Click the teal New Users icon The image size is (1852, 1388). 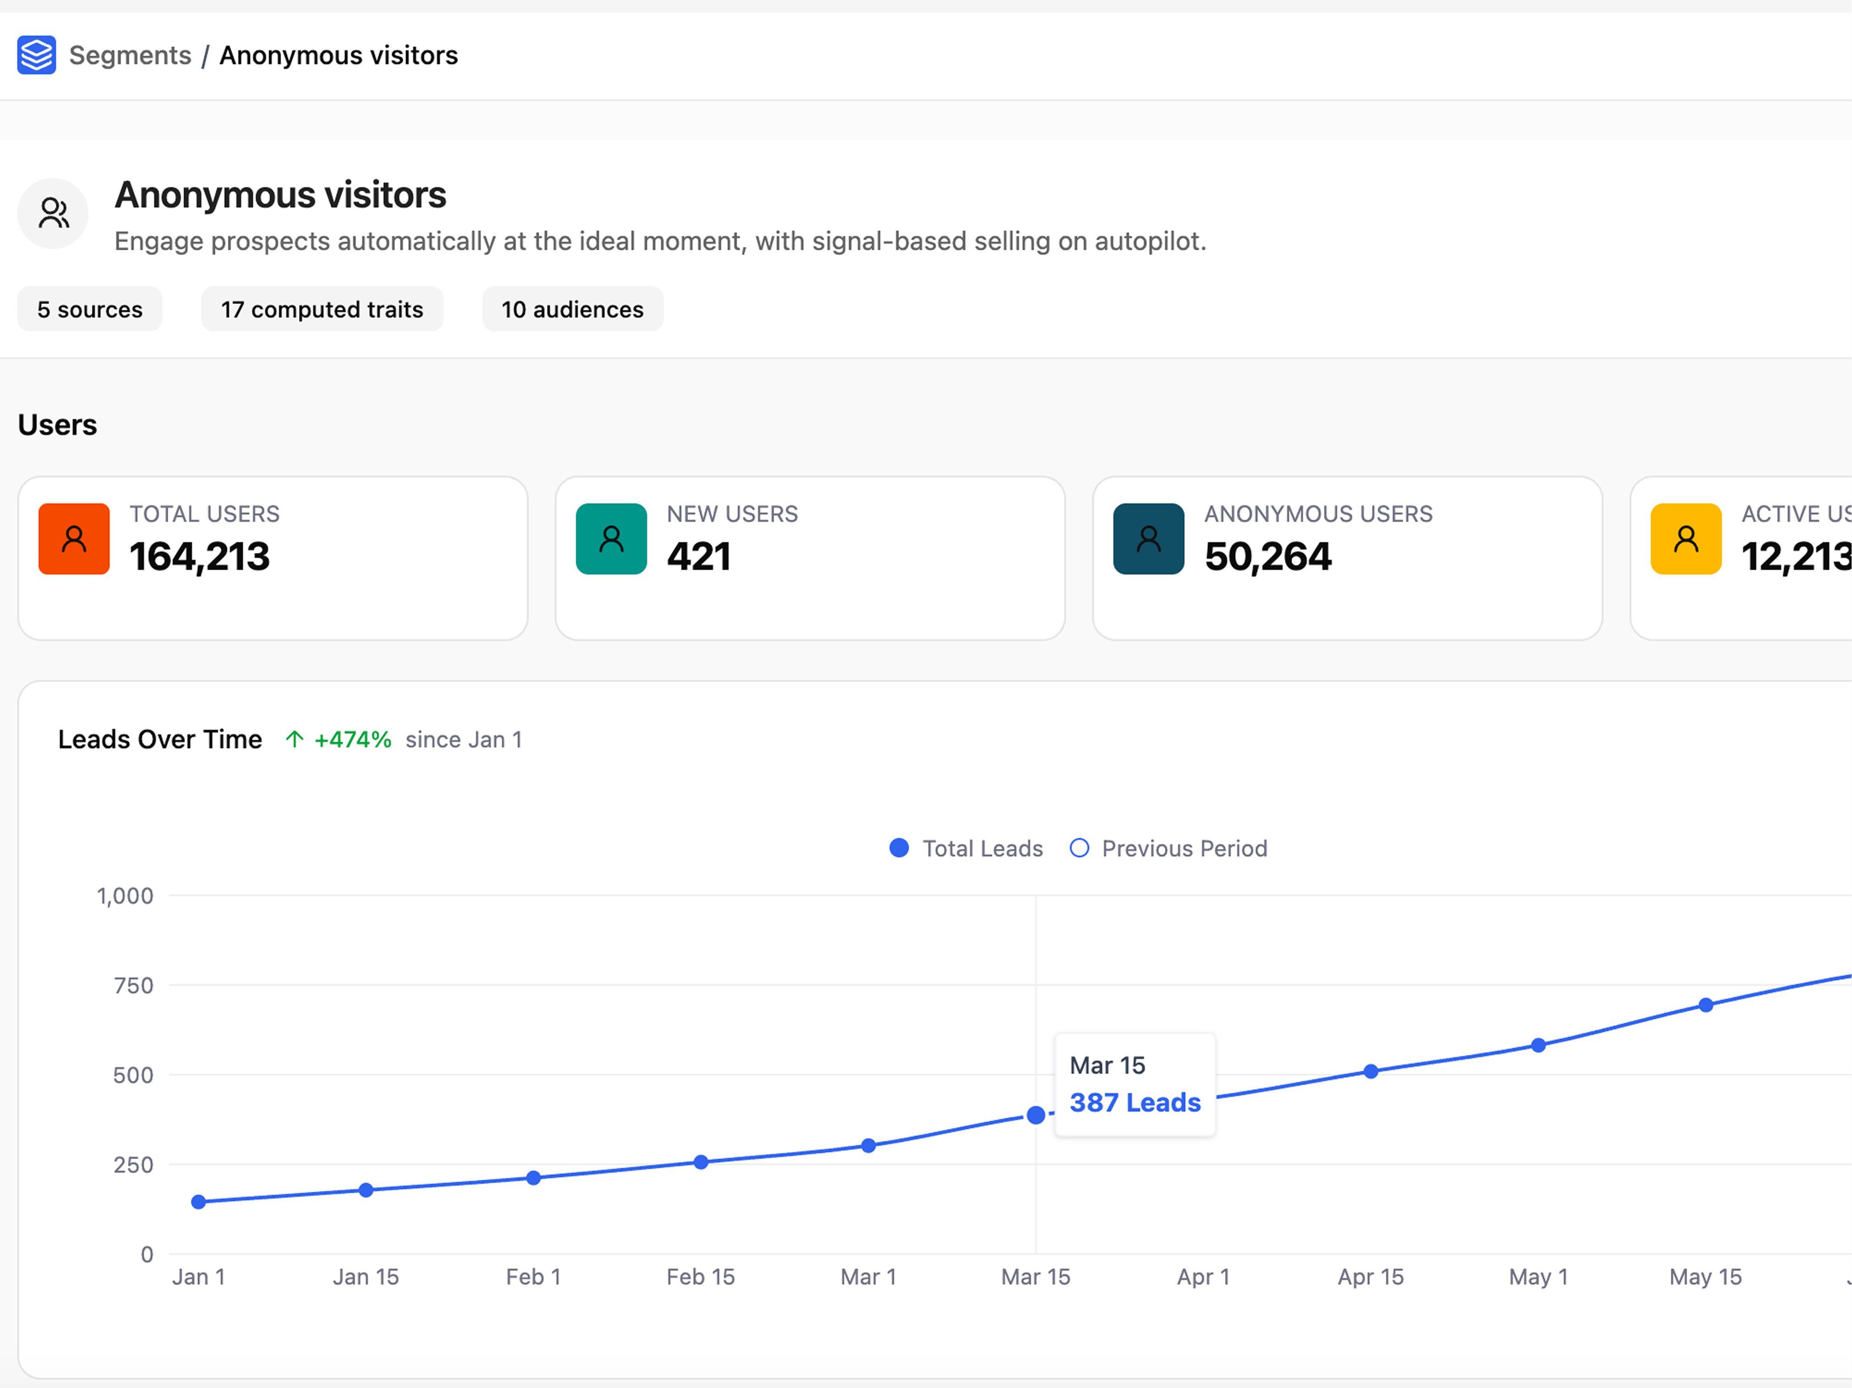click(x=611, y=539)
